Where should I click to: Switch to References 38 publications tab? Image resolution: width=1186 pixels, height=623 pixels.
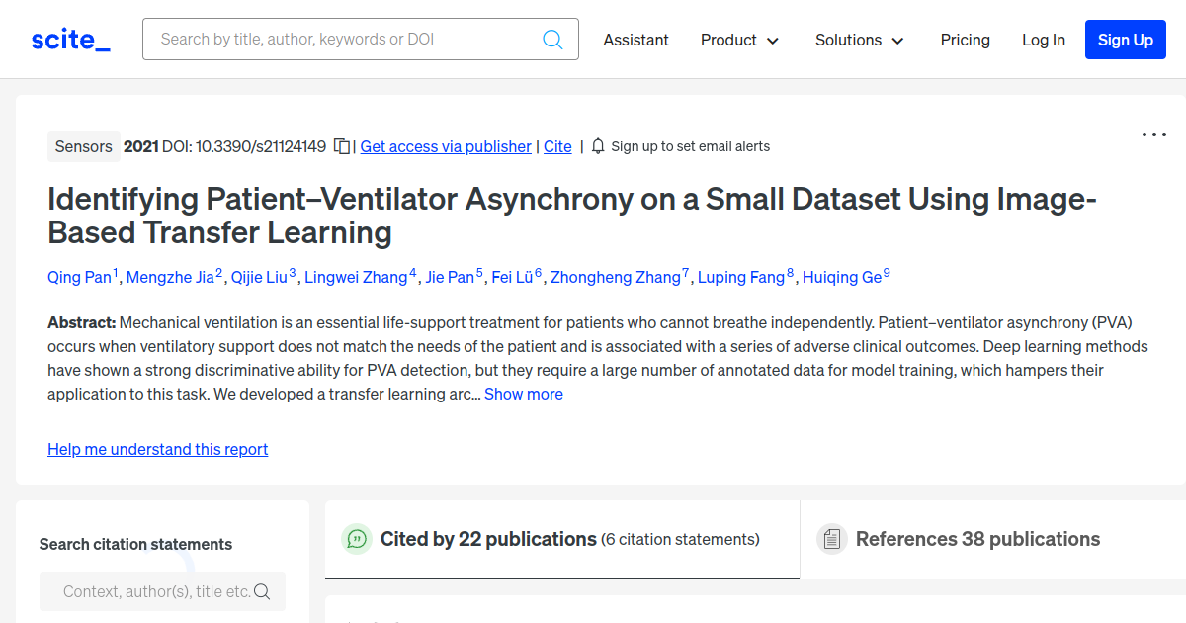click(x=976, y=539)
